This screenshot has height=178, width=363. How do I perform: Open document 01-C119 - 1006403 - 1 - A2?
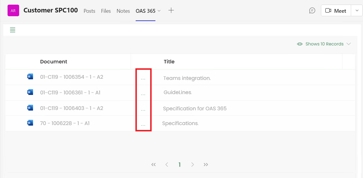click(72, 108)
